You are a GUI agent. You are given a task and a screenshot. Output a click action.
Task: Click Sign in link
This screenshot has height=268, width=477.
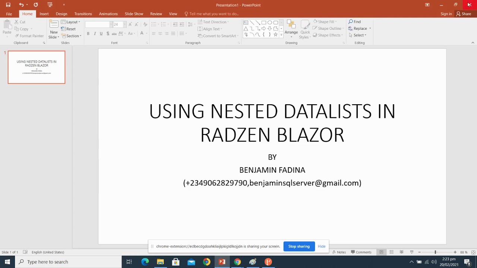(x=446, y=14)
